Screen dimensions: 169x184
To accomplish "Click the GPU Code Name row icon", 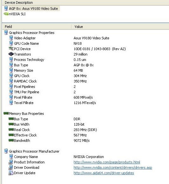I will click(11, 43).
